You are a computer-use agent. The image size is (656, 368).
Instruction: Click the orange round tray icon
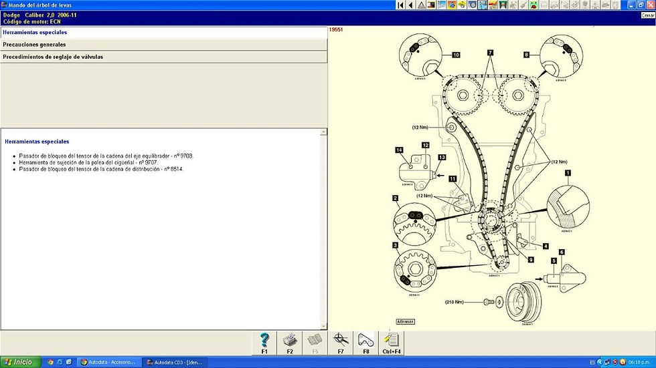tap(622, 362)
